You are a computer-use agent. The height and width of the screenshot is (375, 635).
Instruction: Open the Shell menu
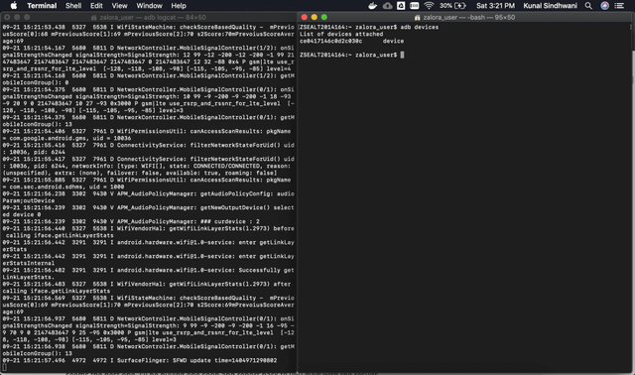pos(73,6)
